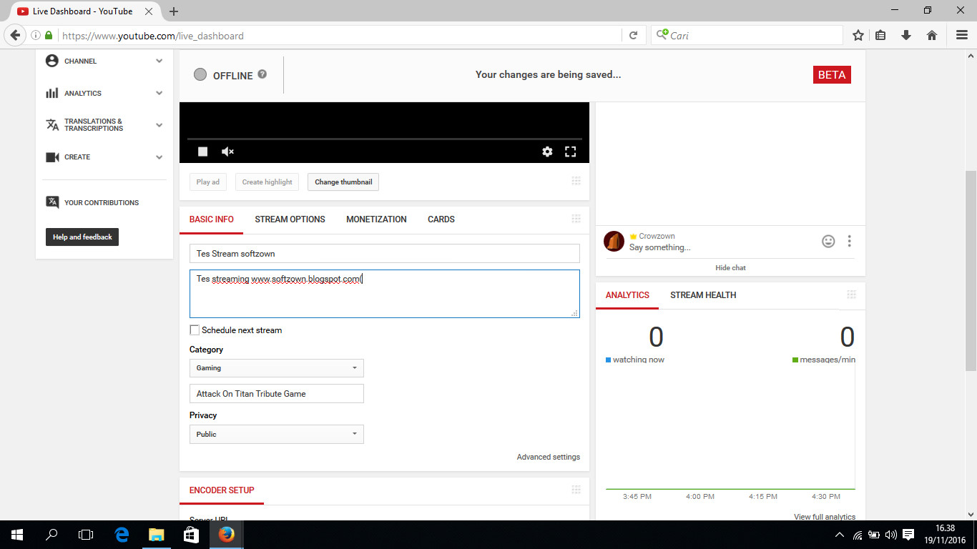The height and width of the screenshot is (549, 977).
Task: Open the player settings gear
Action: (x=547, y=152)
